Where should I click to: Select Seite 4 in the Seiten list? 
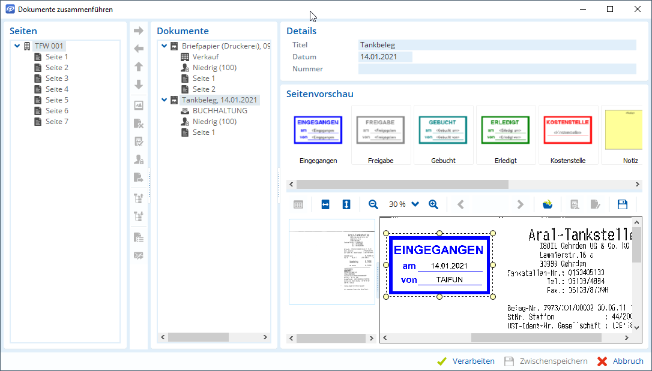coord(56,89)
